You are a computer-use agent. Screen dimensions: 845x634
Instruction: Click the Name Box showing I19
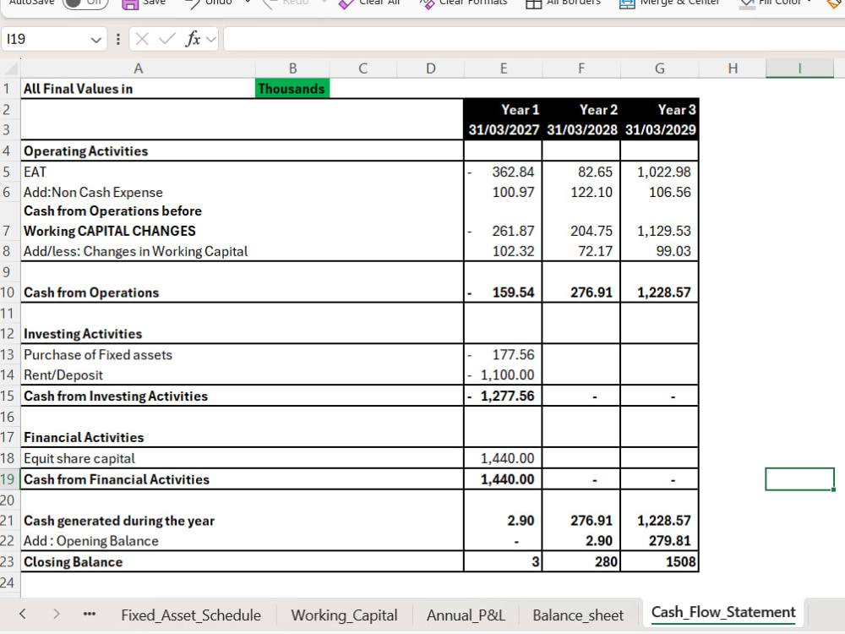(x=46, y=39)
